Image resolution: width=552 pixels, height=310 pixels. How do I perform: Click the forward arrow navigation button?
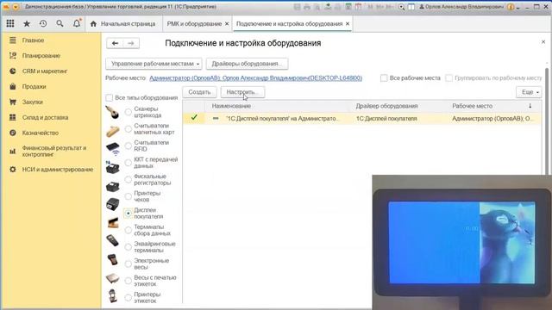pyautogui.click(x=131, y=43)
